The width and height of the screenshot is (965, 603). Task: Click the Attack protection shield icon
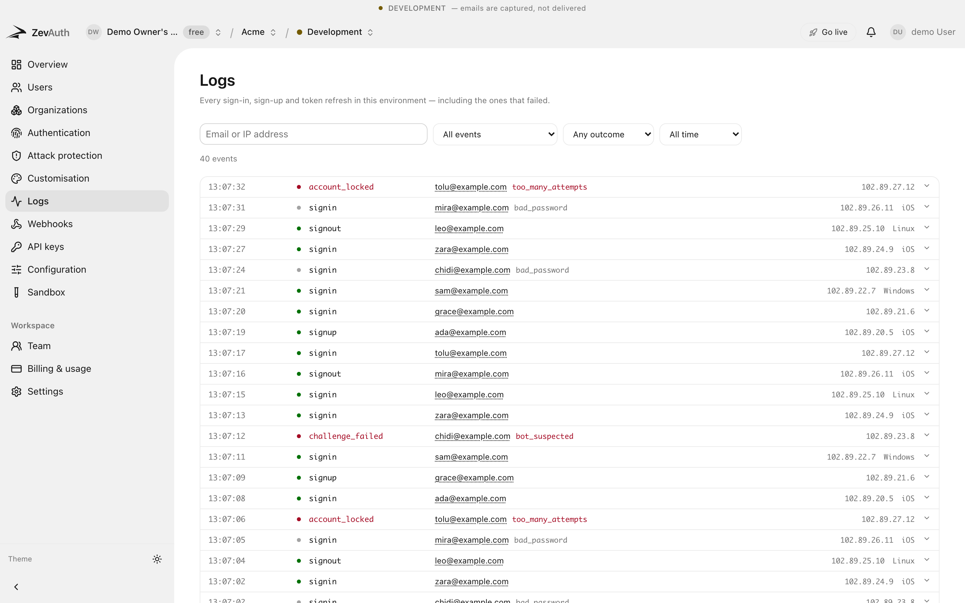pyautogui.click(x=16, y=155)
